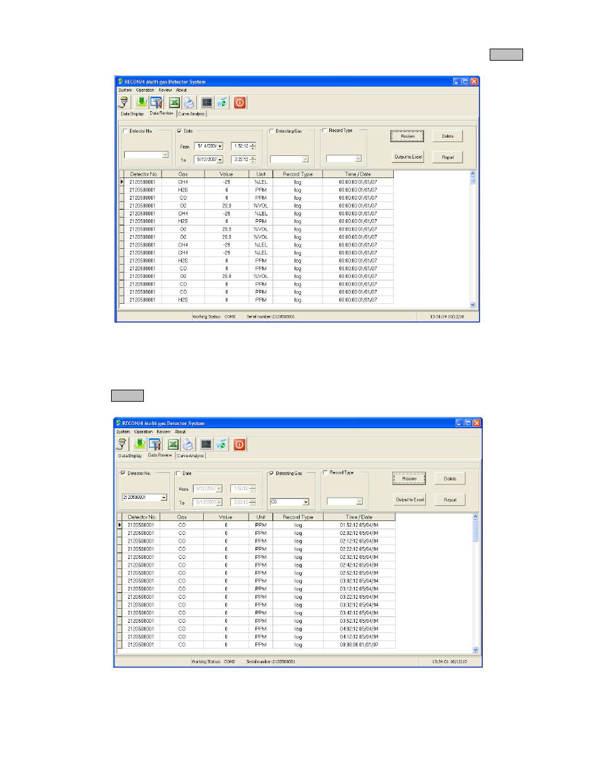Viewport: 602px width, 780px height.
Task: Click Output to Excel in the CO-filtered window
Action: [410, 500]
